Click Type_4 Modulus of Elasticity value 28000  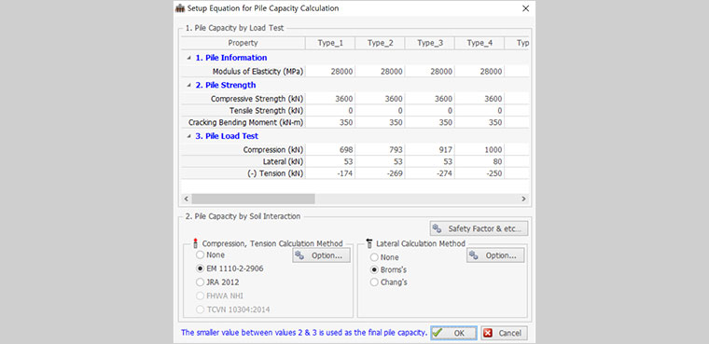coord(480,72)
